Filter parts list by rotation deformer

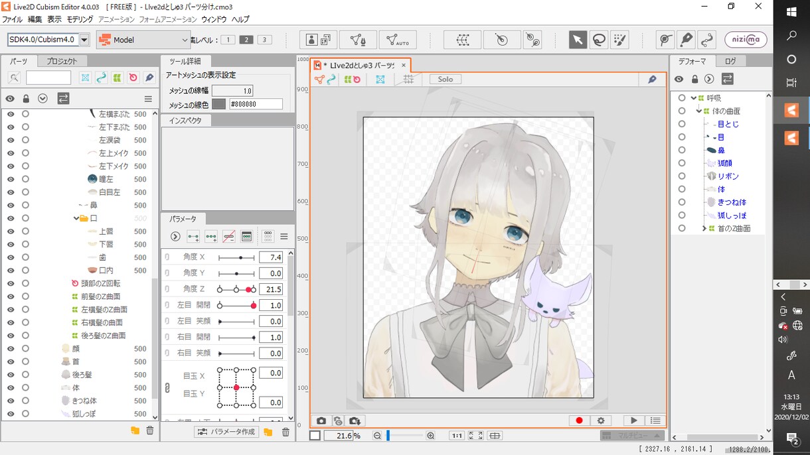coord(133,78)
